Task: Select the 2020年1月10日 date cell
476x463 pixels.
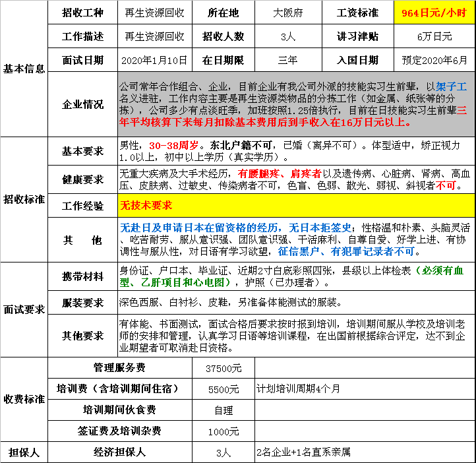Action: tap(155, 60)
